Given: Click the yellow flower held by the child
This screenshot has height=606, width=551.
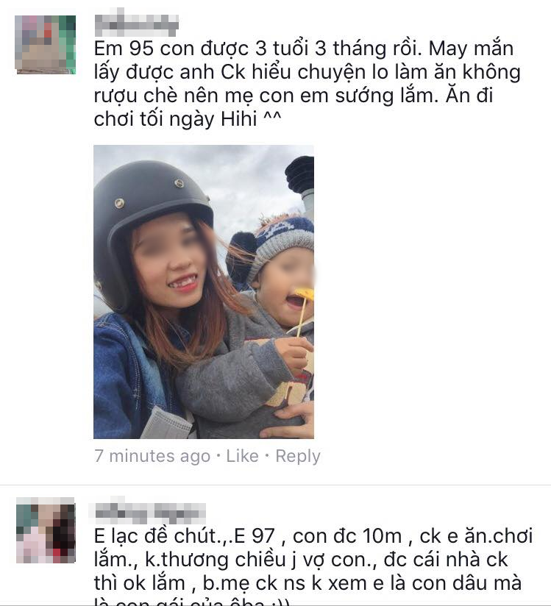Looking at the screenshot, I should point(305,294).
